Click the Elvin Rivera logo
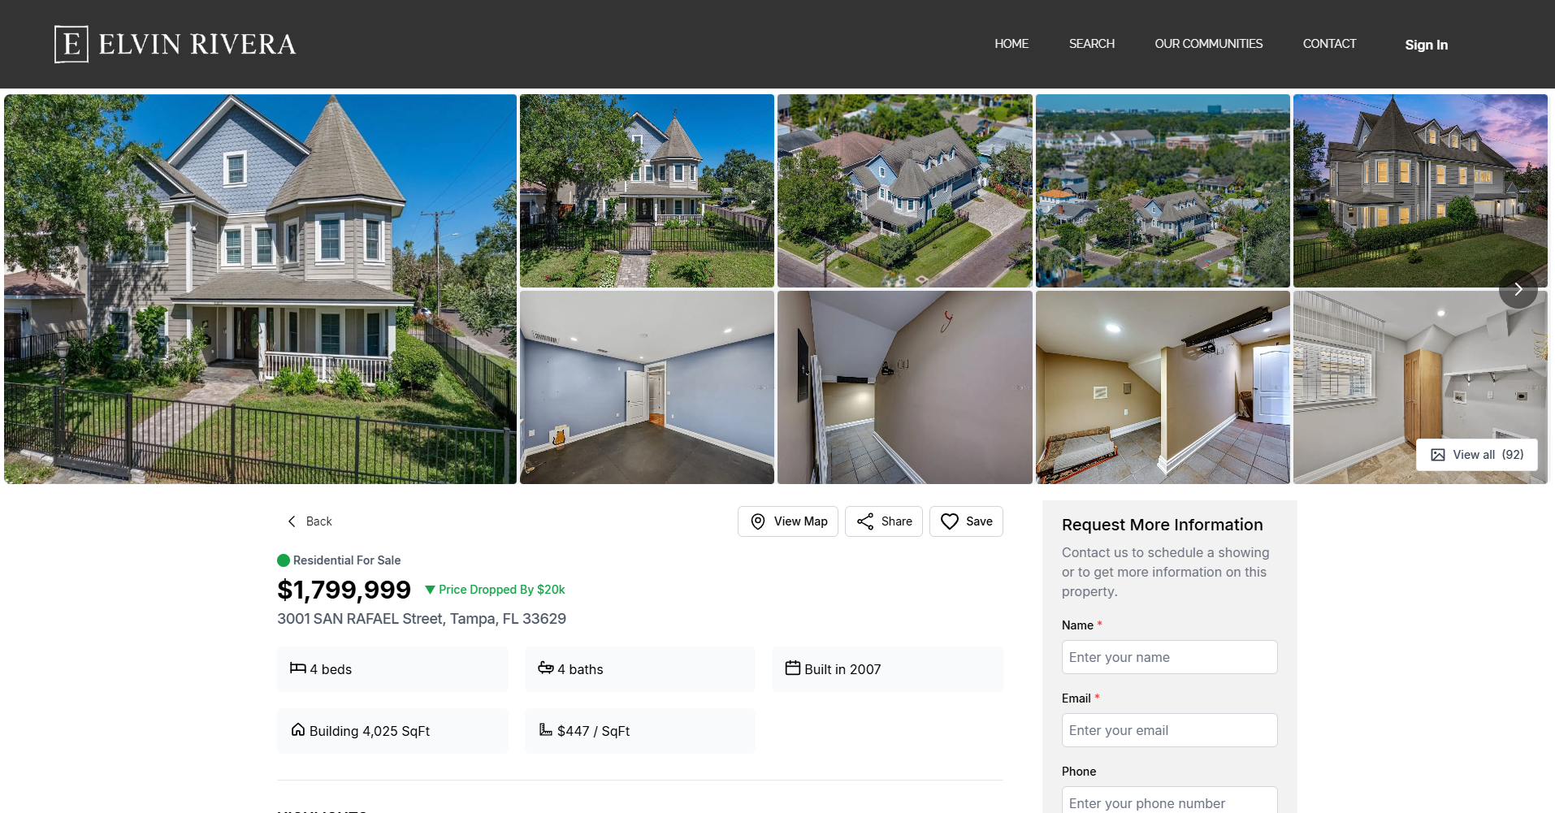Image resolution: width=1555 pixels, height=813 pixels. 174,44
